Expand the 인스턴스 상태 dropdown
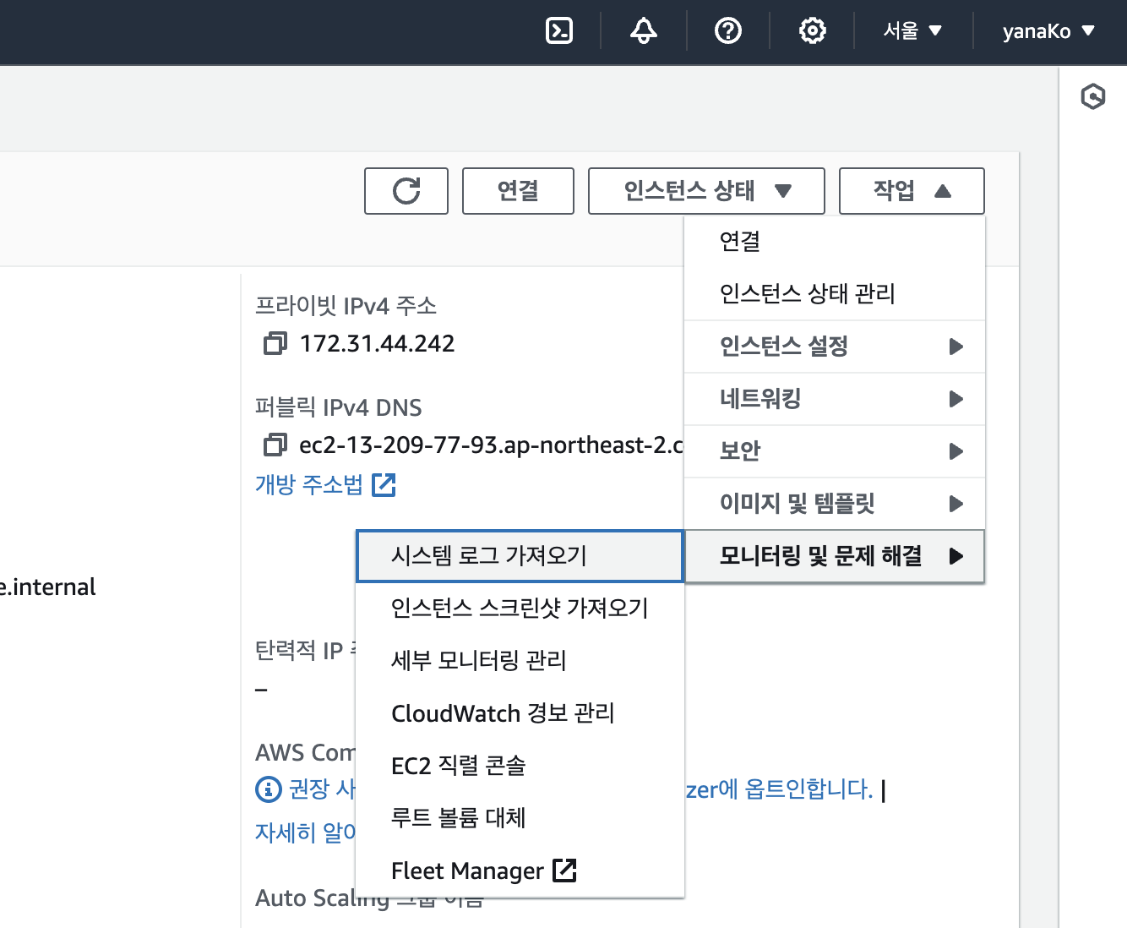The width and height of the screenshot is (1127, 928). [x=706, y=191]
